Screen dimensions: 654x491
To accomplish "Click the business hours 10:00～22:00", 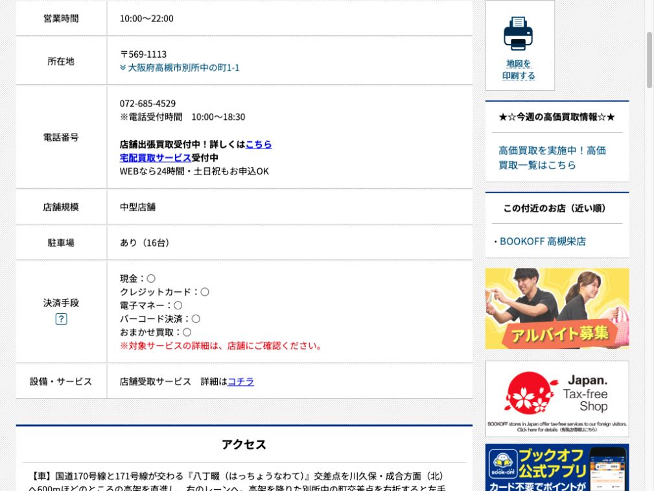I will [146, 18].
